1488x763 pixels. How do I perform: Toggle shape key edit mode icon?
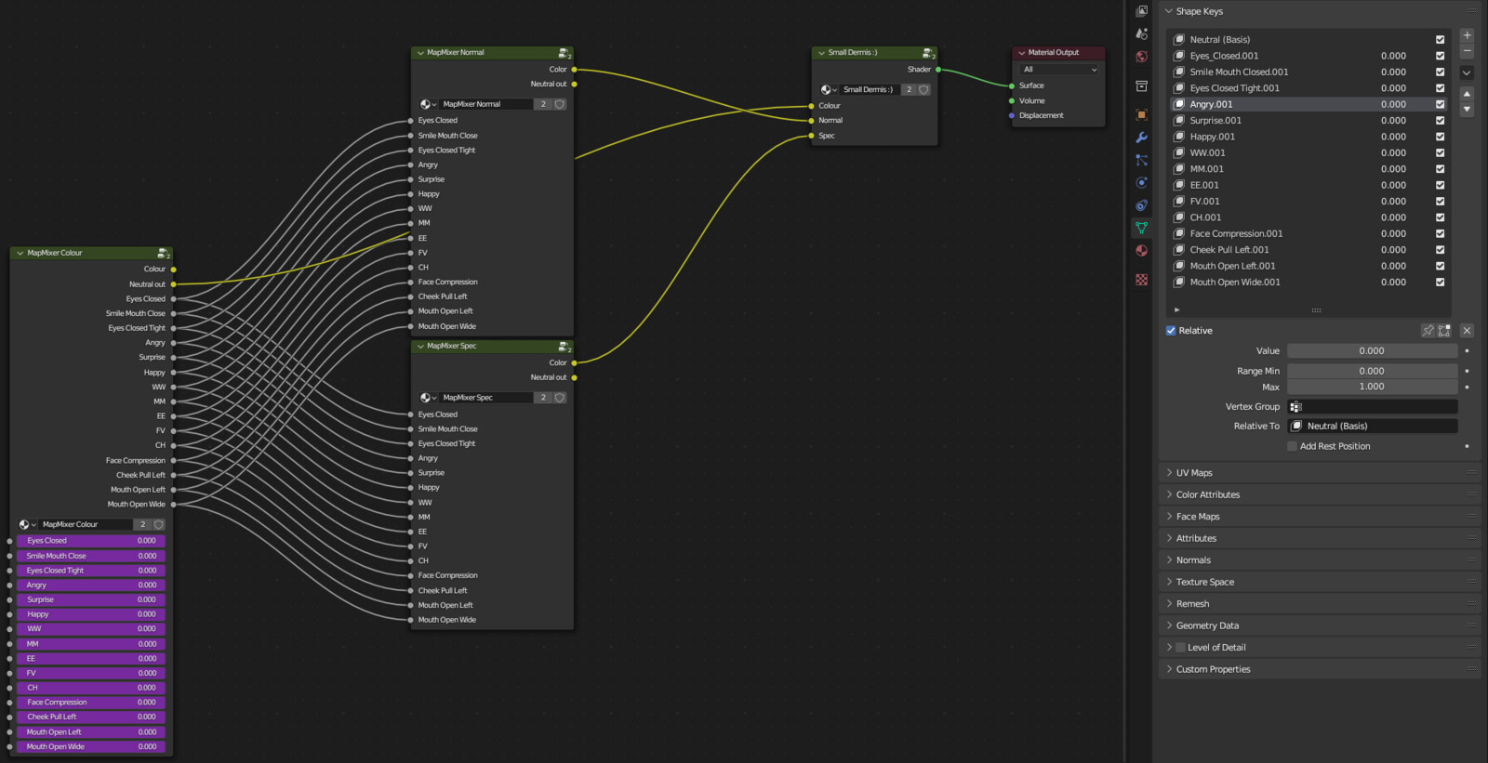[1444, 331]
